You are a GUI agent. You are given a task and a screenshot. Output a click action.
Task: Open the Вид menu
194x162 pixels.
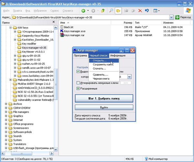click(28, 11)
